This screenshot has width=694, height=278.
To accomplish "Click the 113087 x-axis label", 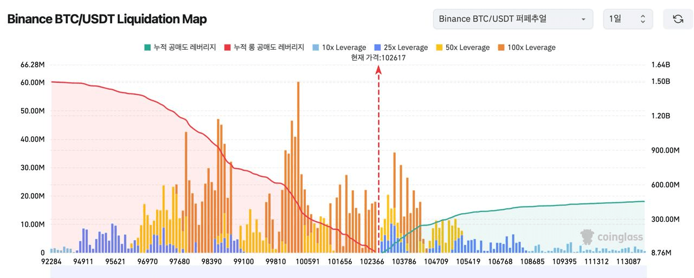I will click(628, 262).
